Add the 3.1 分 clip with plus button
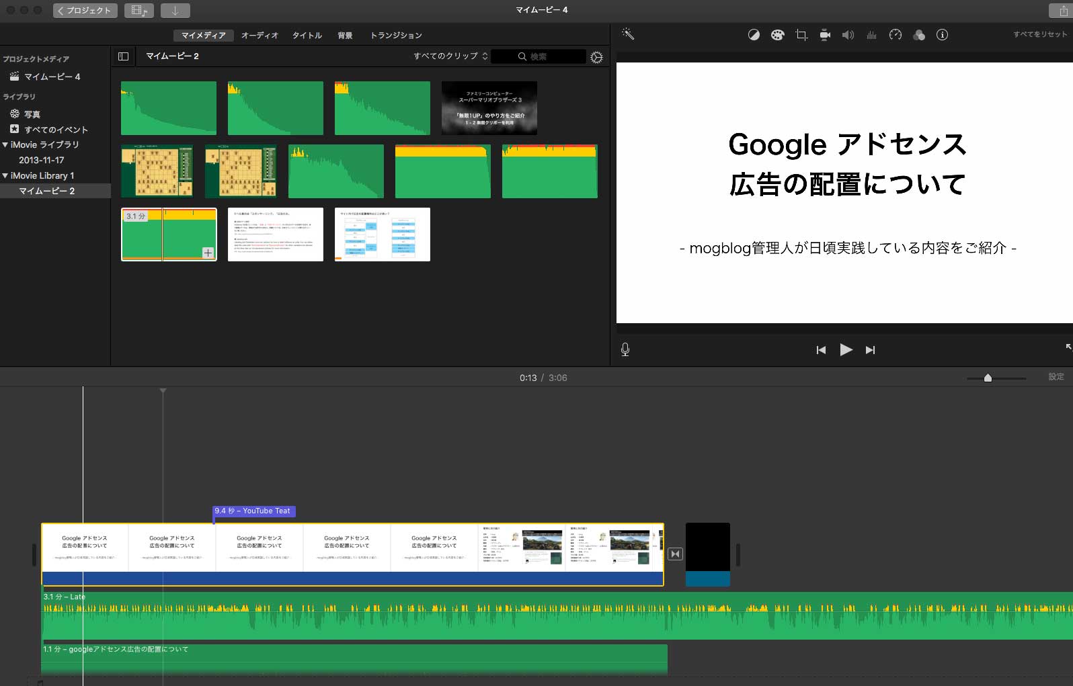The height and width of the screenshot is (686, 1073). pyautogui.click(x=208, y=253)
